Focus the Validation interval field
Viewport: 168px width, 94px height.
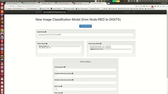(x=85, y=83)
